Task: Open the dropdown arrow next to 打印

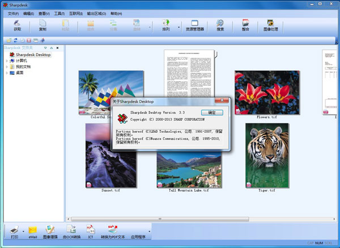Action: [23, 232]
